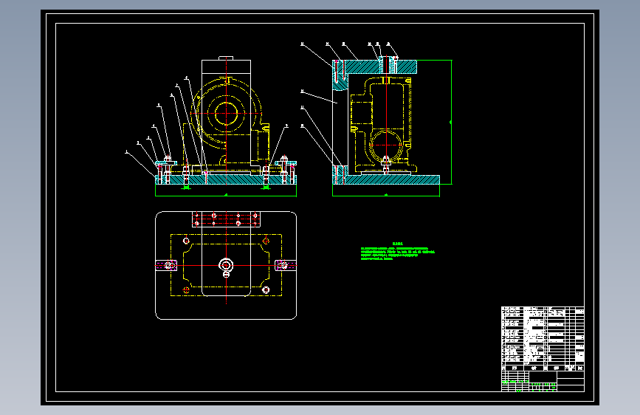The image size is (640, 415).
Task: Click the center boss circle in plan view
Action: coord(226,265)
